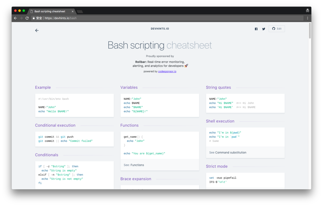Click the page back arrow icon
Viewport: 323px width, 206px height.
37,31
